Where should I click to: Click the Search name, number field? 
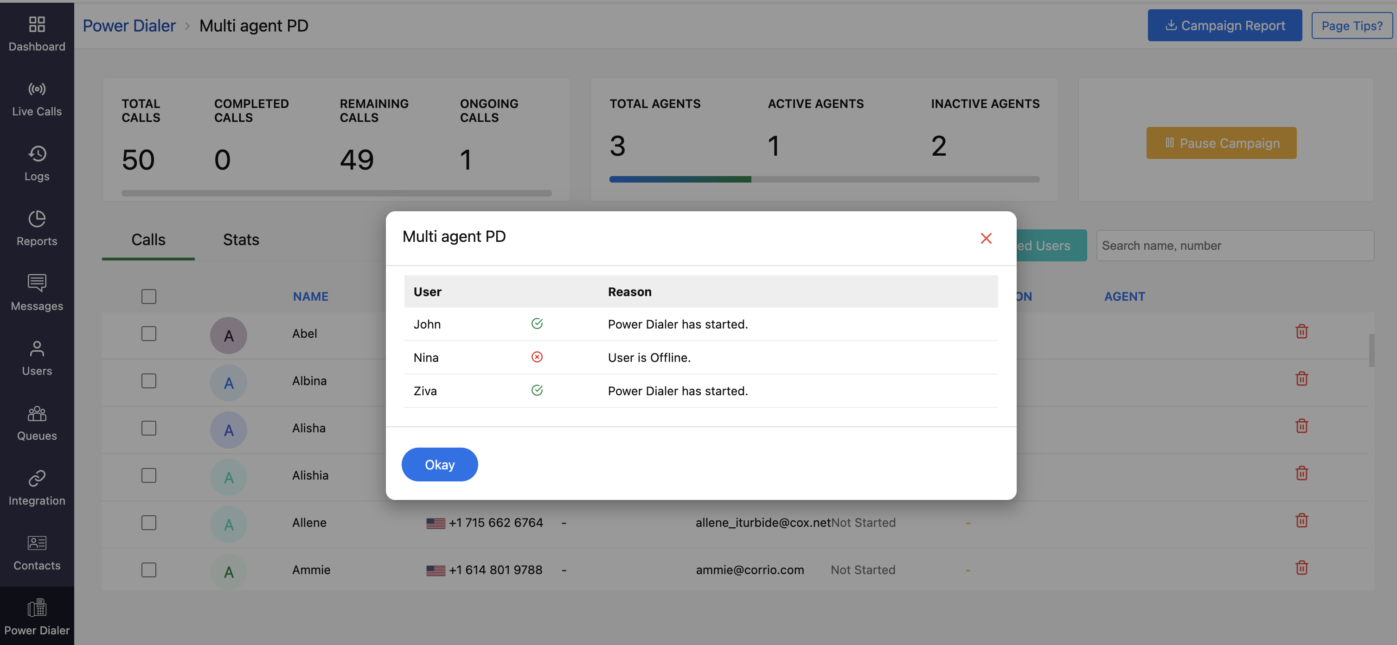tap(1234, 246)
